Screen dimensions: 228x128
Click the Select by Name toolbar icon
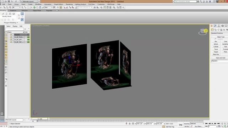(x=25, y=7)
